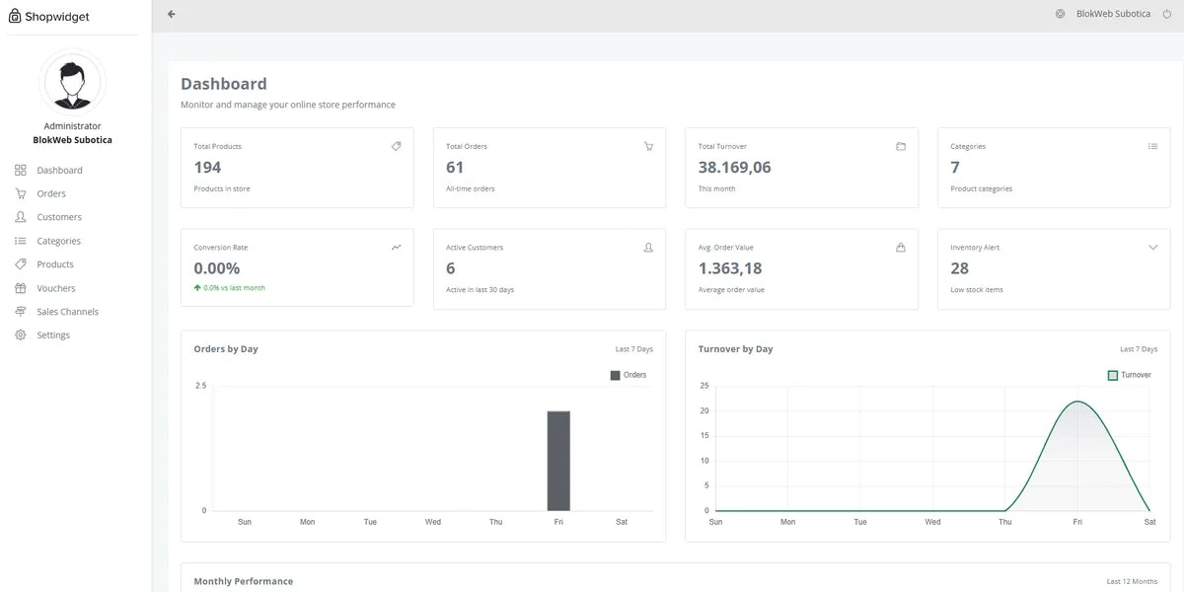This screenshot has height=592, width=1184.
Task: Click the Total Orders value 61
Action: coord(455,168)
